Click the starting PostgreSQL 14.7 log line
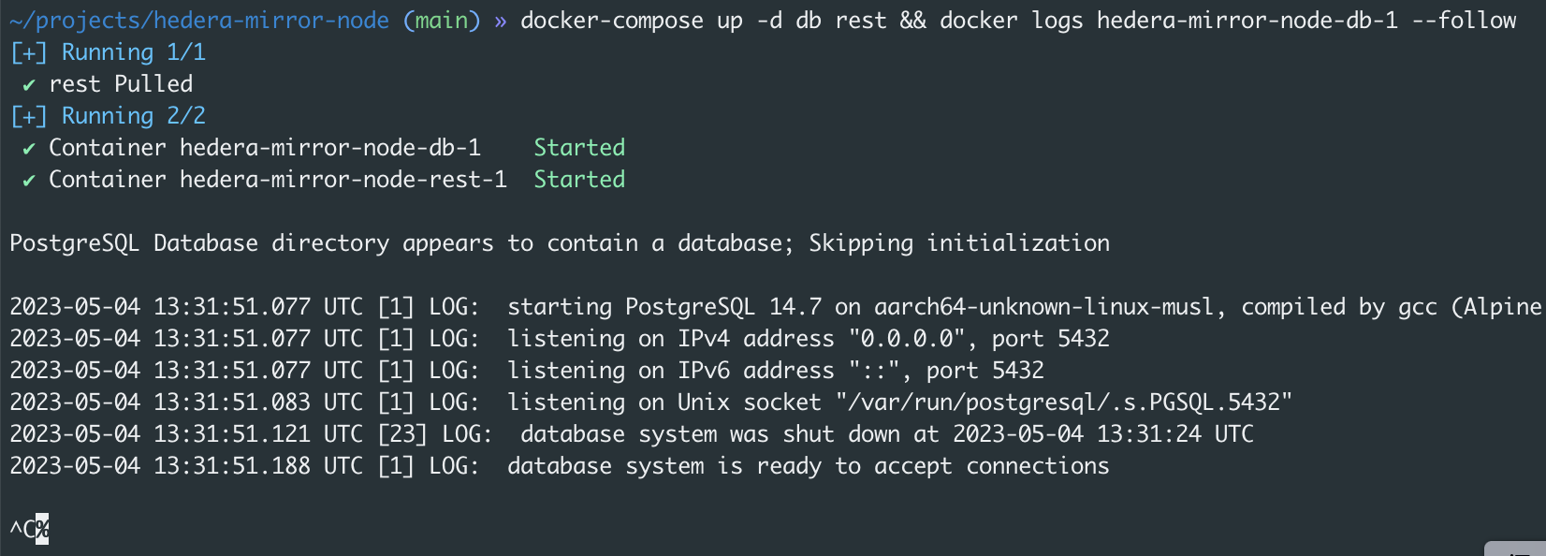This screenshot has width=1546, height=556. [x=775, y=307]
